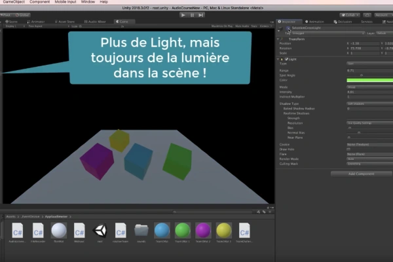393x262 pixels.
Task: Toggle the GameObject active checkbox in Inspector
Action: (280, 29)
